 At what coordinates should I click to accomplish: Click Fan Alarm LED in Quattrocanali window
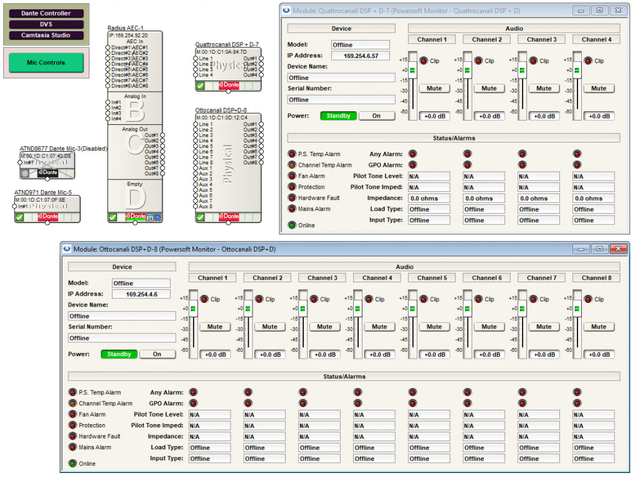(292, 176)
